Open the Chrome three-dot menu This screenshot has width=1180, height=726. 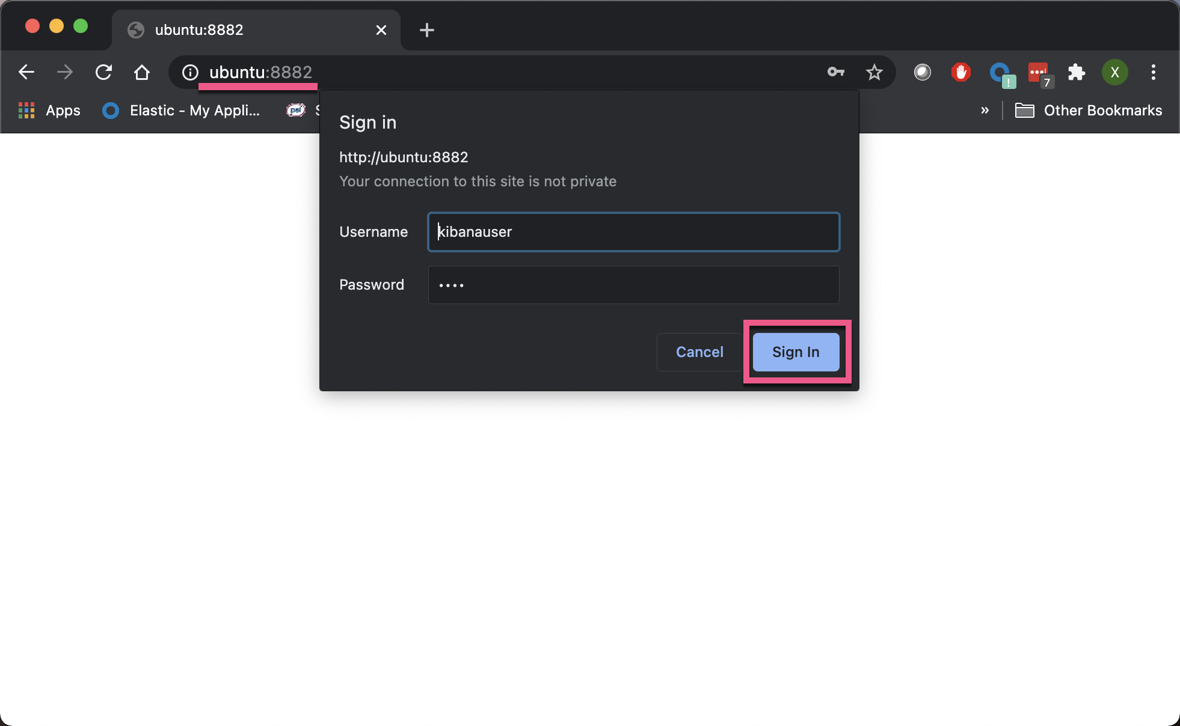(1153, 72)
